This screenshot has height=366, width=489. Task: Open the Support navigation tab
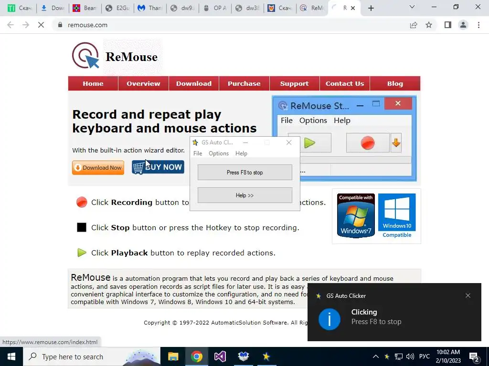(x=294, y=83)
